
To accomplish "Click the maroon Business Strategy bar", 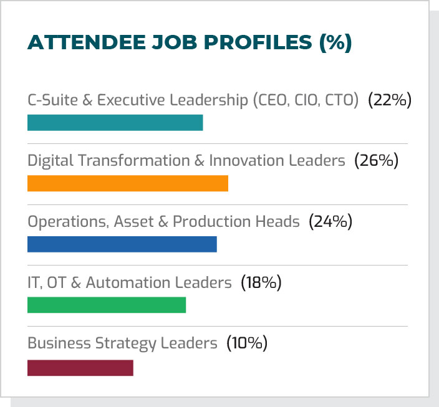I will 80,368.
